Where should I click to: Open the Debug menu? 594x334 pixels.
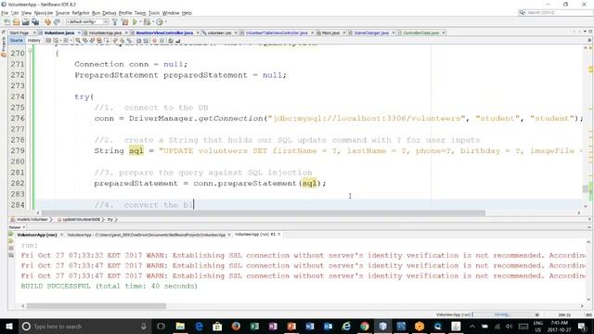(x=110, y=13)
